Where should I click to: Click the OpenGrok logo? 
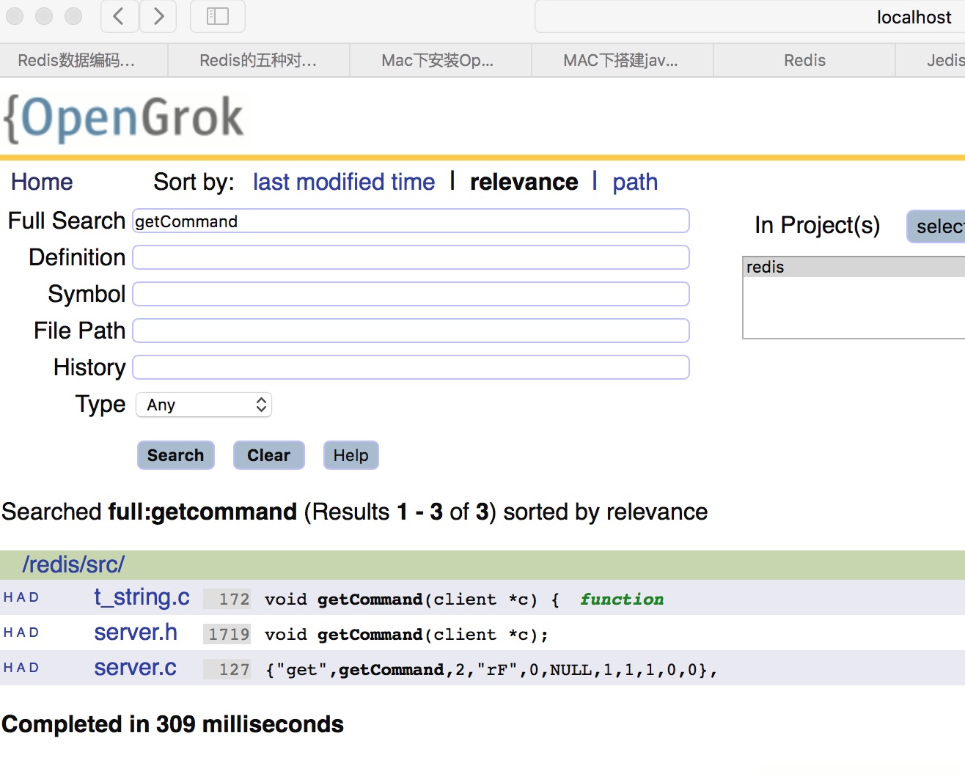point(125,118)
